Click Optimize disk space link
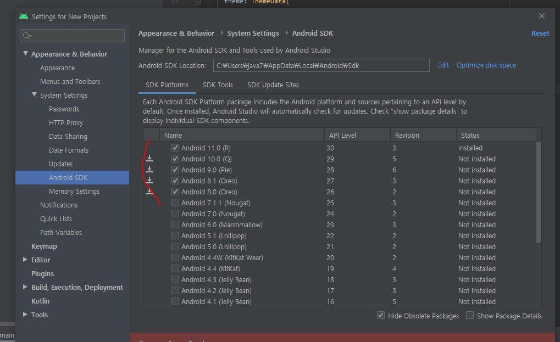 (x=486, y=65)
